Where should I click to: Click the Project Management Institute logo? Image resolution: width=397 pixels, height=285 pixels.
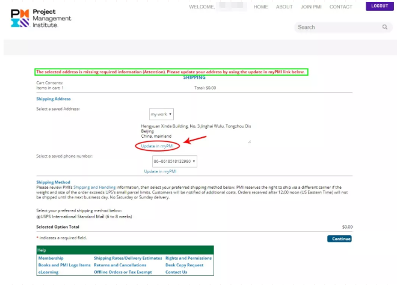point(41,17)
